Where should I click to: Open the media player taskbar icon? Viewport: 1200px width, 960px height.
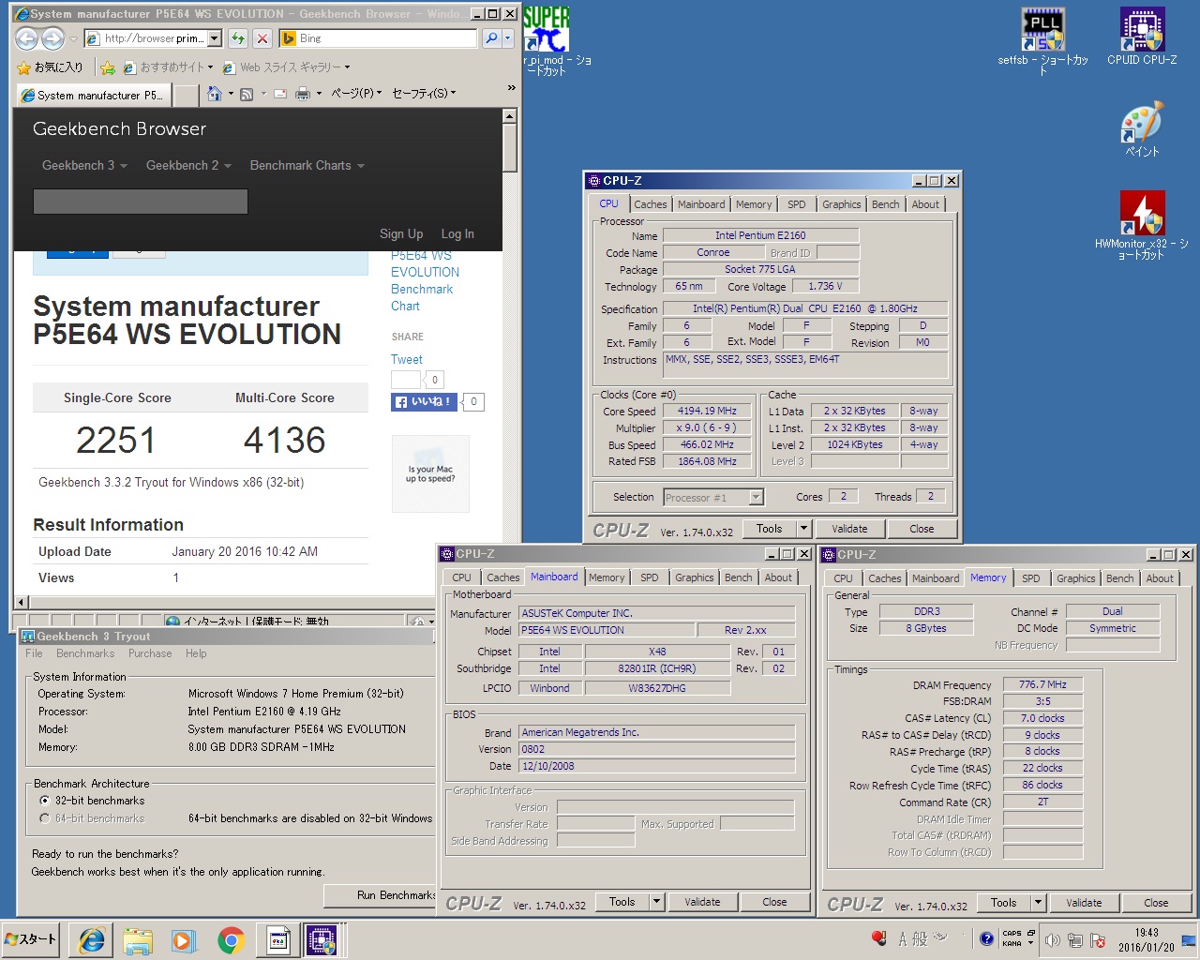pos(183,940)
